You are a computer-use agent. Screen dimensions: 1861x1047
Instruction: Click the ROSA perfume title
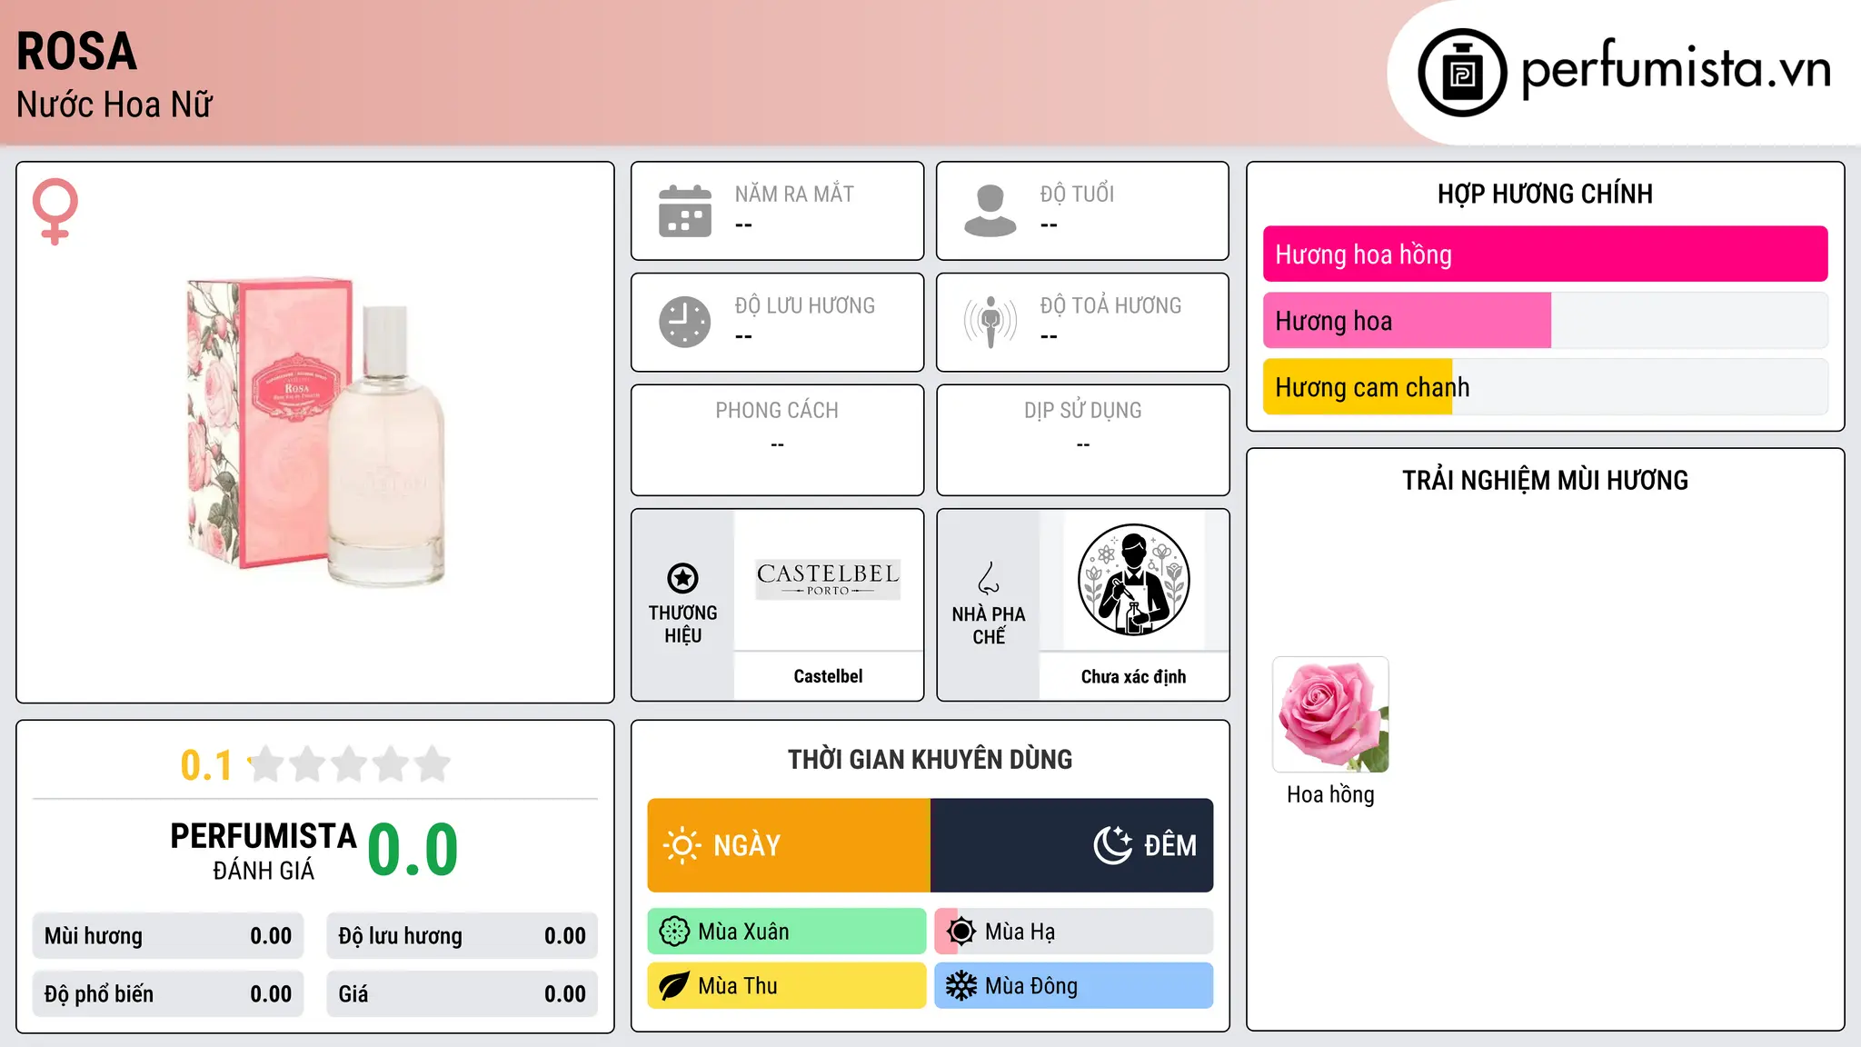pos(77,52)
